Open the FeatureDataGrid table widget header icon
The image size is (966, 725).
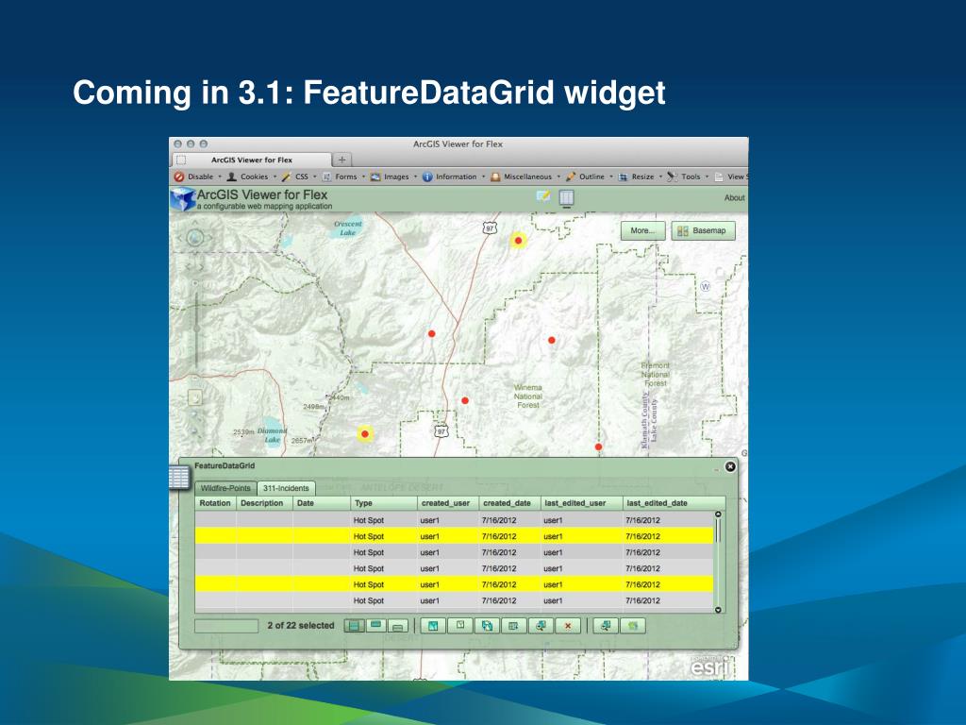(x=566, y=197)
